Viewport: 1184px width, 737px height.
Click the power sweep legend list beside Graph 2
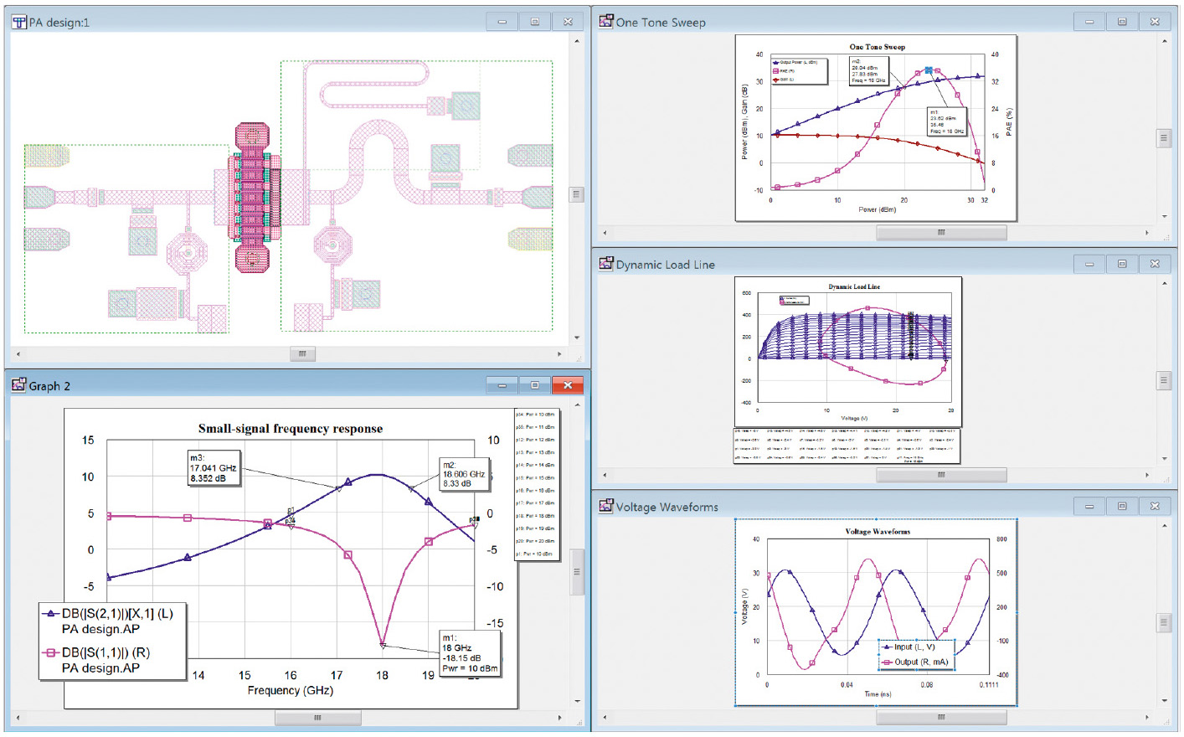pos(536,485)
